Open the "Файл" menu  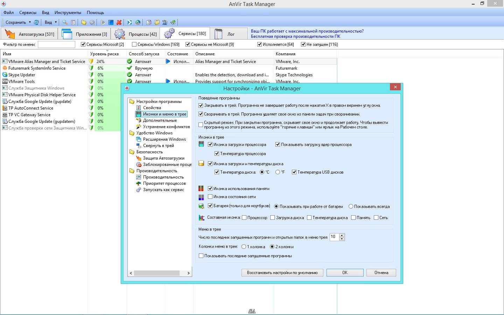(9, 12)
